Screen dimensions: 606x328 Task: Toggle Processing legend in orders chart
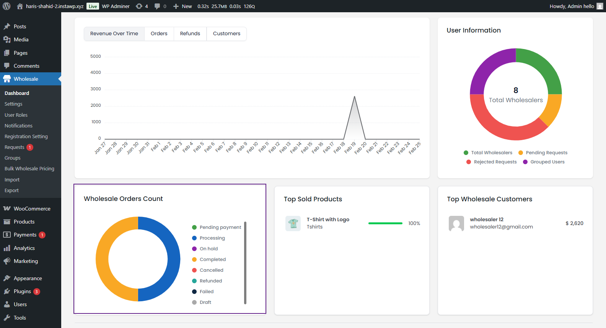pos(209,238)
